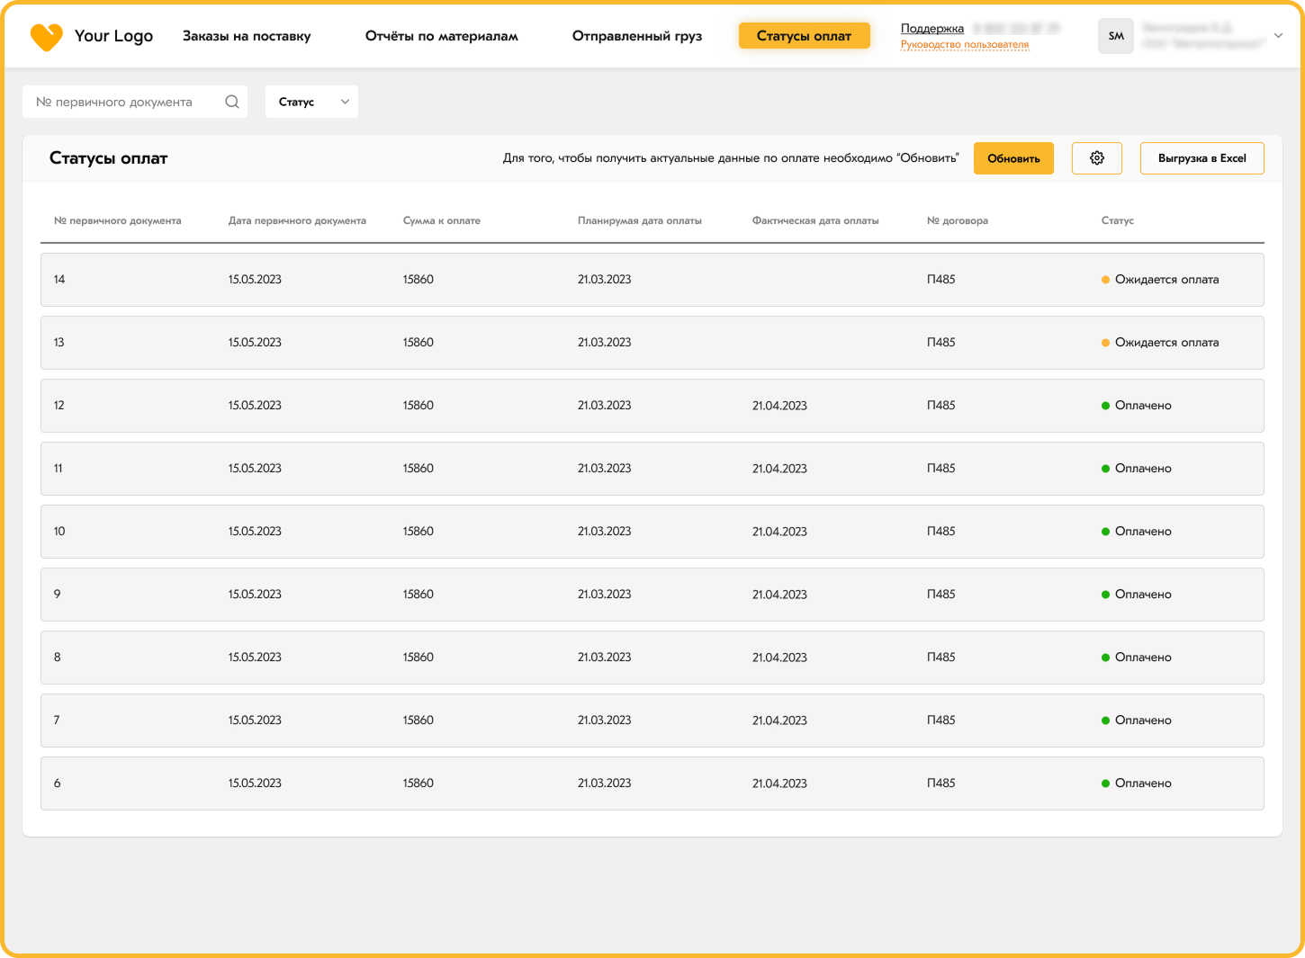Select document number 6 cell

(58, 783)
